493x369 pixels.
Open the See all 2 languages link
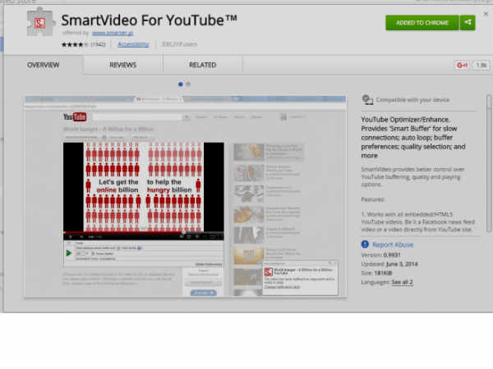coord(402,282)
